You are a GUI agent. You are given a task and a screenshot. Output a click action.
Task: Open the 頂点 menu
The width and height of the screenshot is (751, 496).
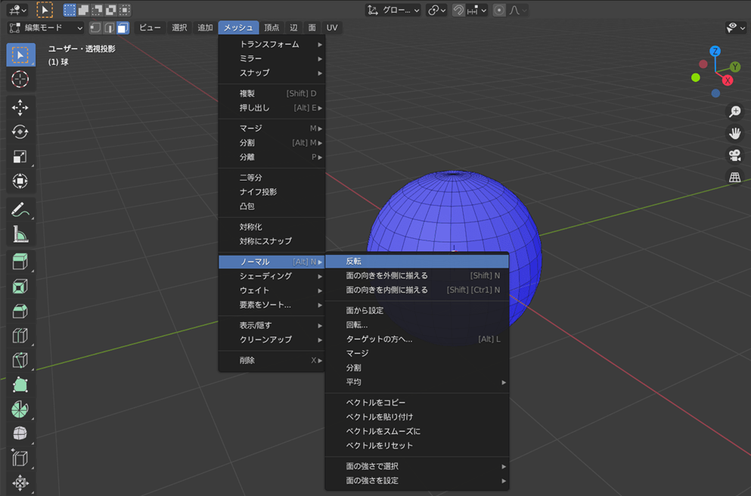272,28
